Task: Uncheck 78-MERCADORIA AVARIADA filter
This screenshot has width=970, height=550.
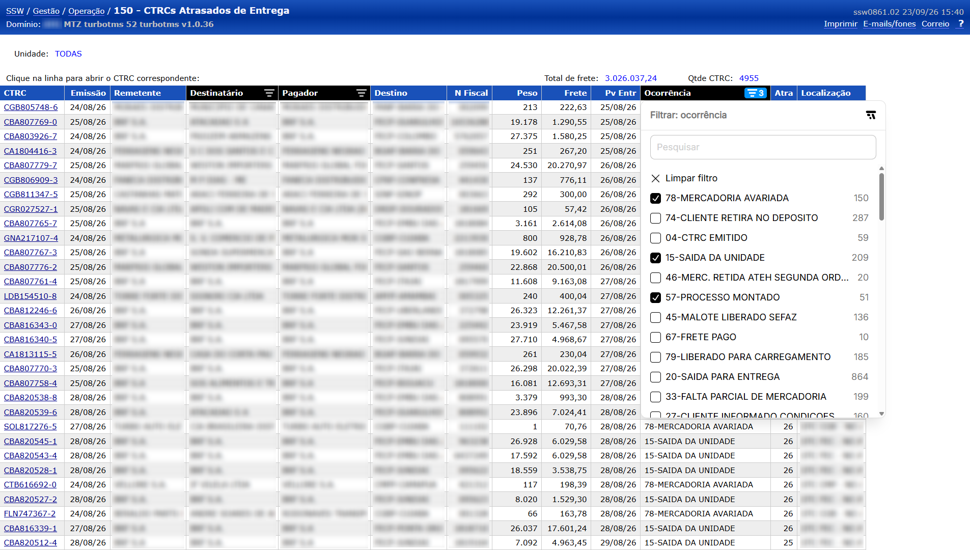Action: [x=655, y=198]
